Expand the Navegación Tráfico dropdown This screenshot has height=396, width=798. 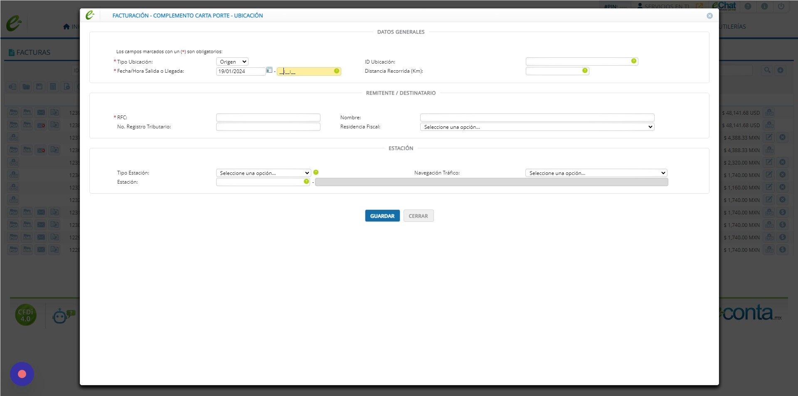[x=596, y=173]
